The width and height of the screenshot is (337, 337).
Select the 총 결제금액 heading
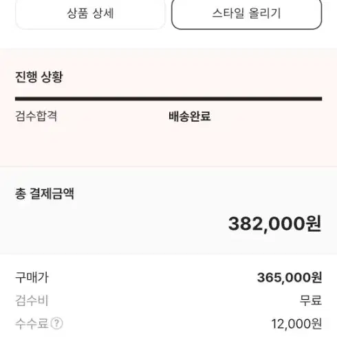(45, 194)
